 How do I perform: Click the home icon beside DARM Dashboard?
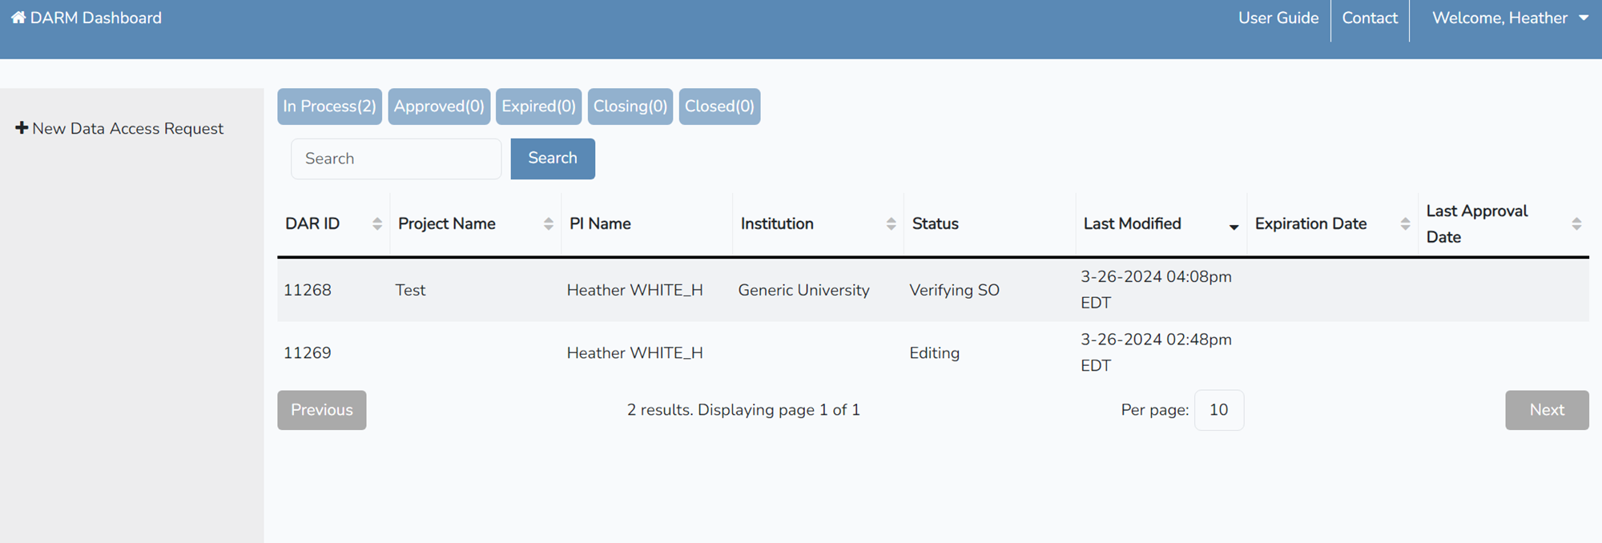(18, 18)
